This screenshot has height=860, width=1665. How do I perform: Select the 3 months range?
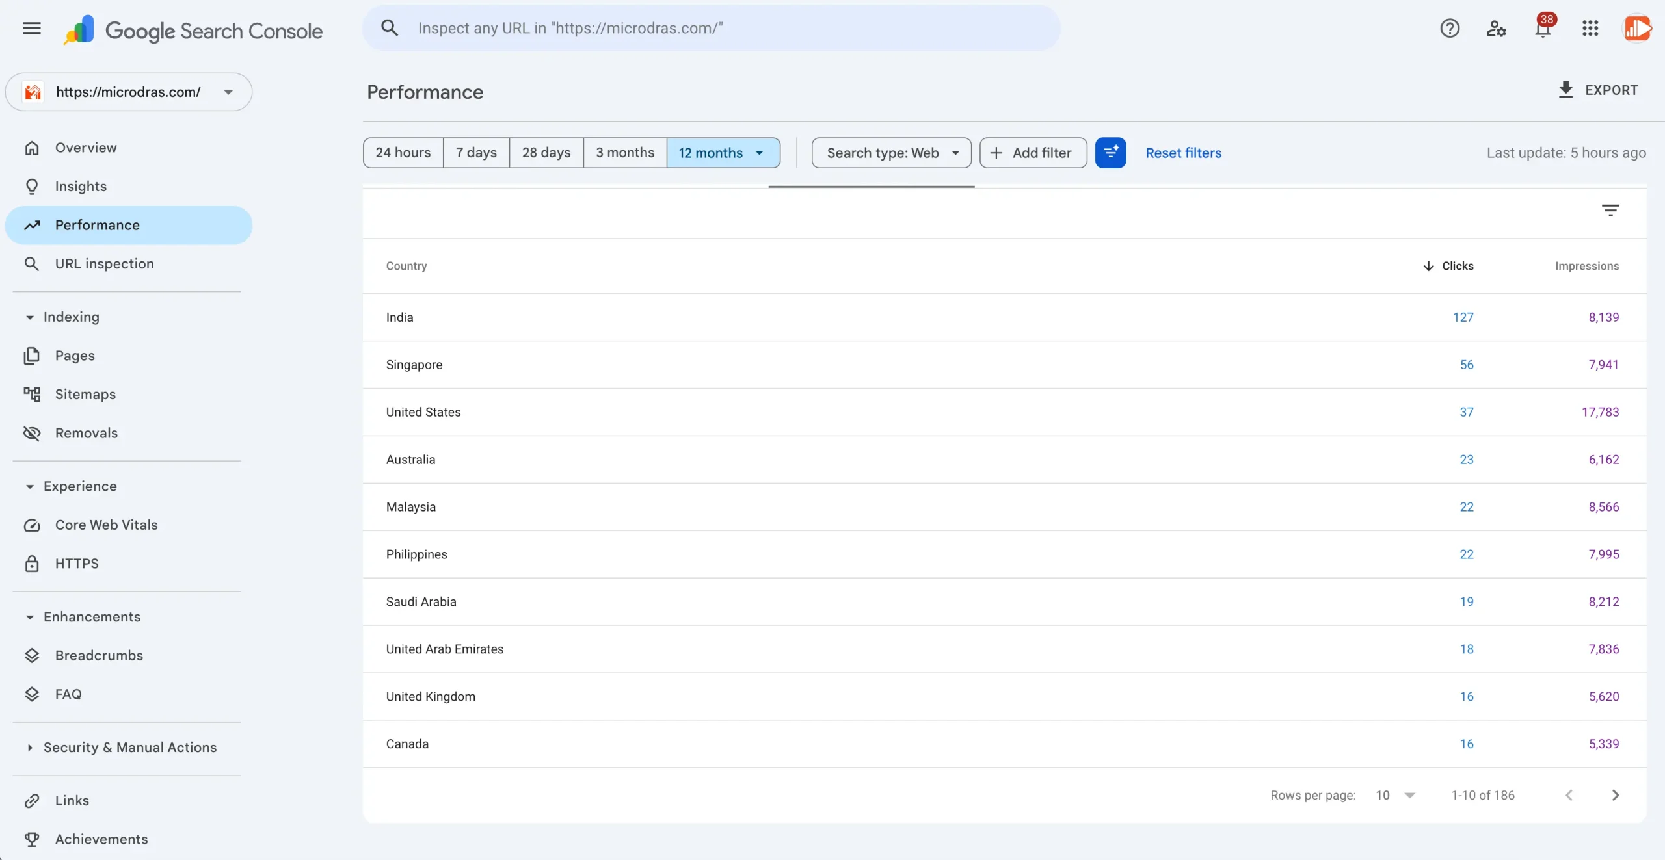(625, 153)
